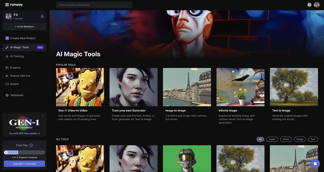The image size is (324, 172).
Task: Click the plus icon for new project
Action: (7, 38)
